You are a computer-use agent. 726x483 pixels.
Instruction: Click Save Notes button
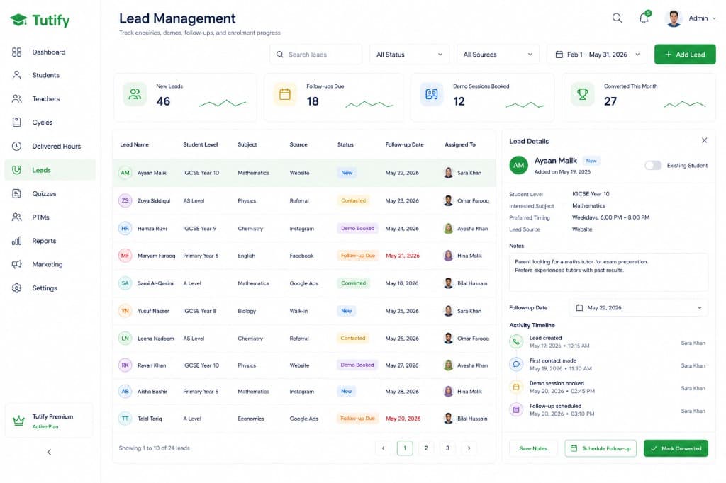[533, 448]
